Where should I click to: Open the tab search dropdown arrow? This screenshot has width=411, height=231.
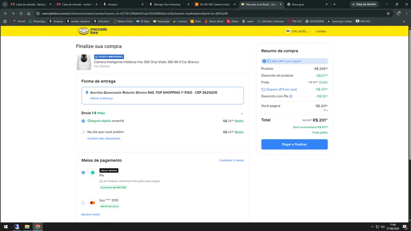5,4
